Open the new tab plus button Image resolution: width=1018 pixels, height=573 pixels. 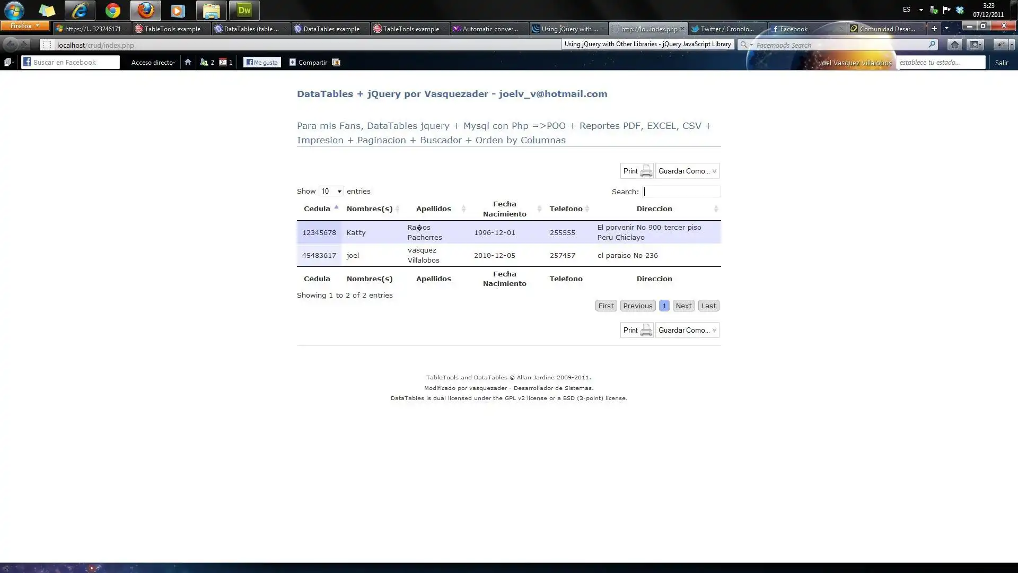click(934, 29)
